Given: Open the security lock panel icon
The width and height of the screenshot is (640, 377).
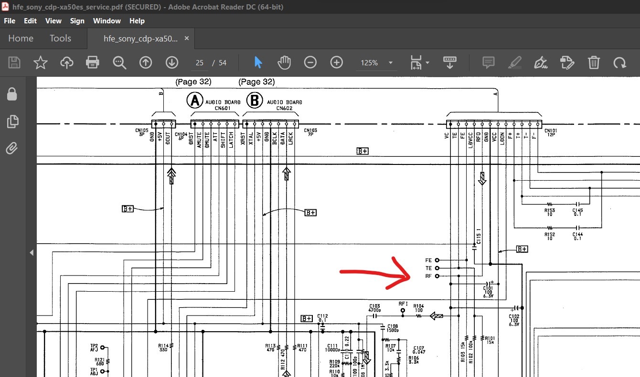Looking at the screenshot, I should point(12,94).
